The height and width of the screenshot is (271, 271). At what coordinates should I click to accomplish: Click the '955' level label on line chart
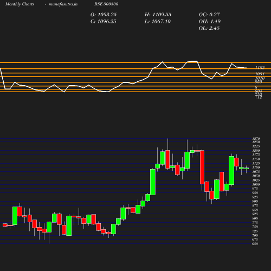[x=259, y=82]
